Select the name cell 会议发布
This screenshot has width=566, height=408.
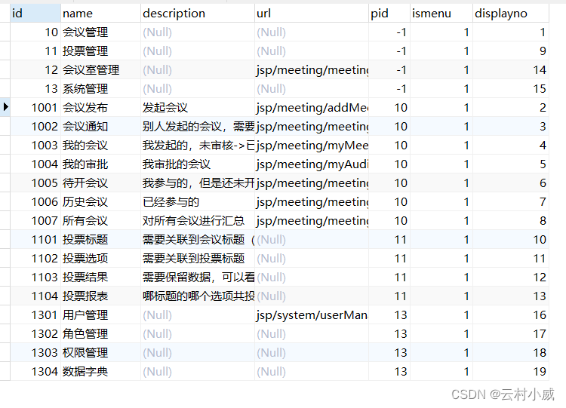pos(100,107)
